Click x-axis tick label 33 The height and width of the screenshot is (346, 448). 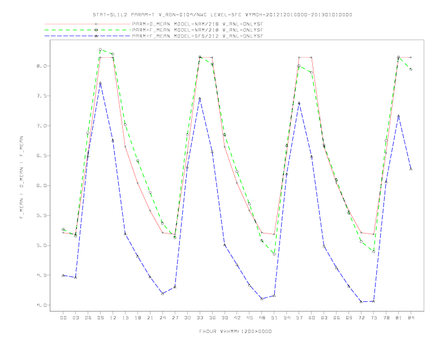[x=200, y=318]
